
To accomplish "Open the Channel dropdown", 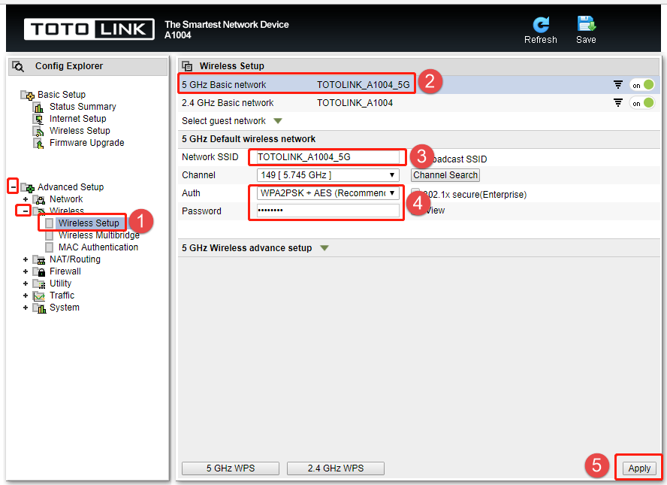I will [x=327, y=175].
